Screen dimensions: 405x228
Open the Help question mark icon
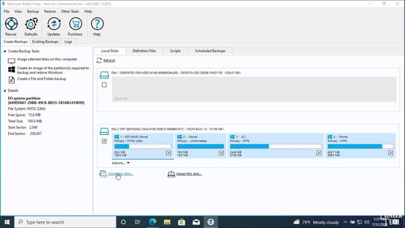(97, 24)
